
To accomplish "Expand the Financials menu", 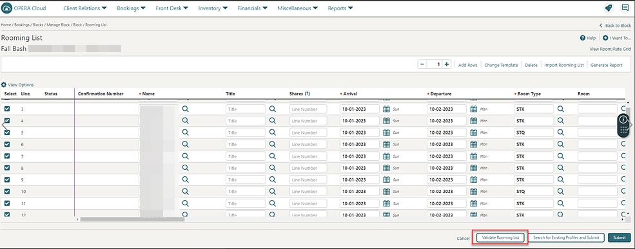I will pos(252,8).
